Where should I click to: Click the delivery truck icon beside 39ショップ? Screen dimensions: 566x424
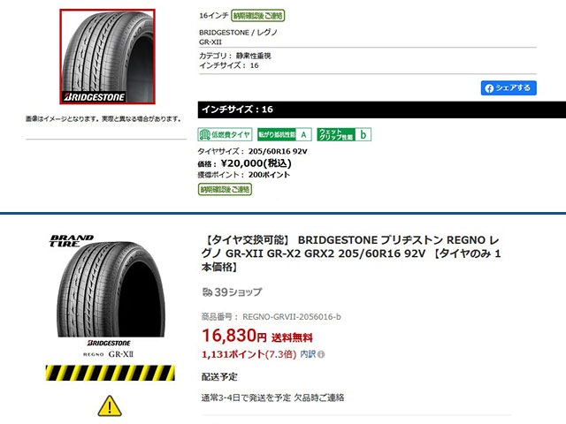pos(207,292)
